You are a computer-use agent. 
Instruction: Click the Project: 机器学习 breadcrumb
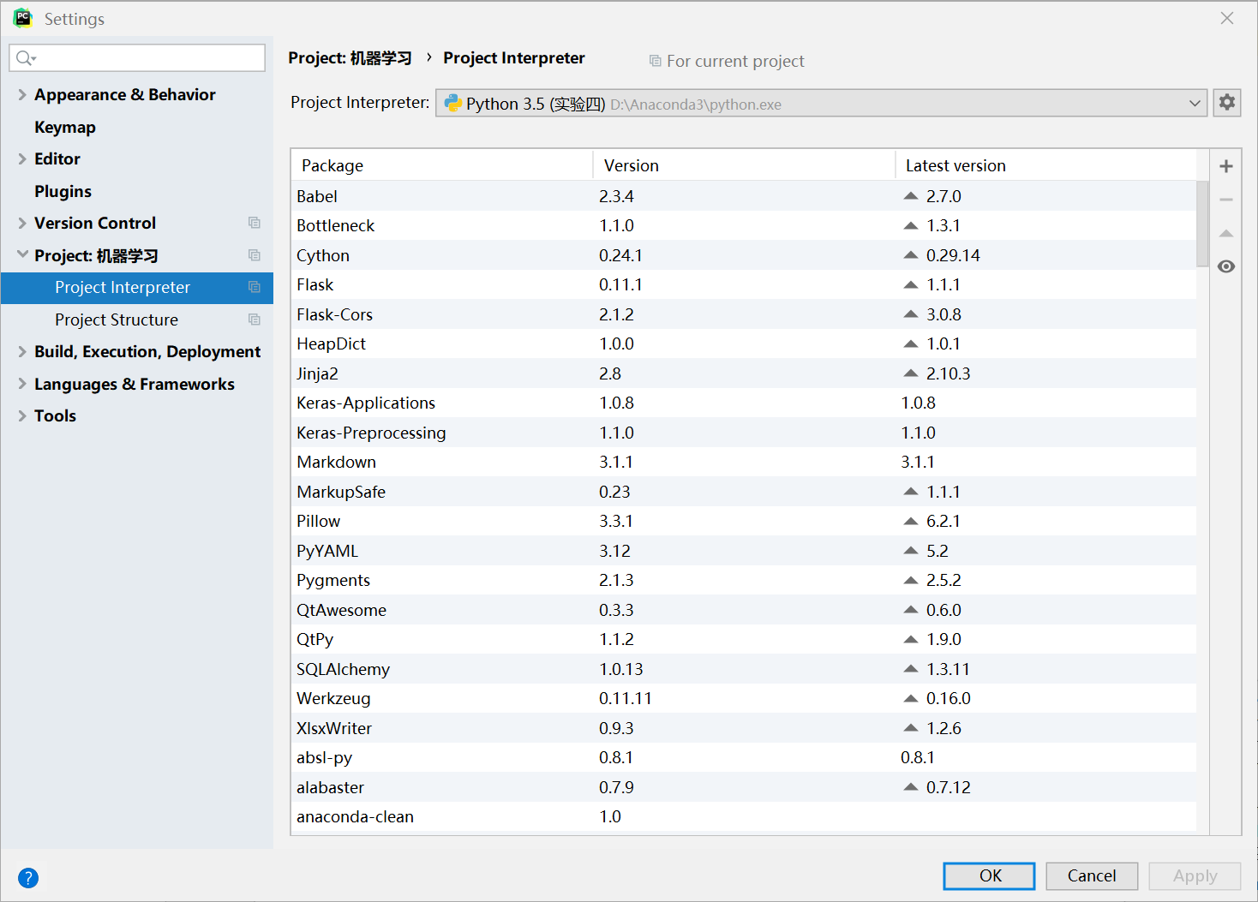tap(350, 58)
